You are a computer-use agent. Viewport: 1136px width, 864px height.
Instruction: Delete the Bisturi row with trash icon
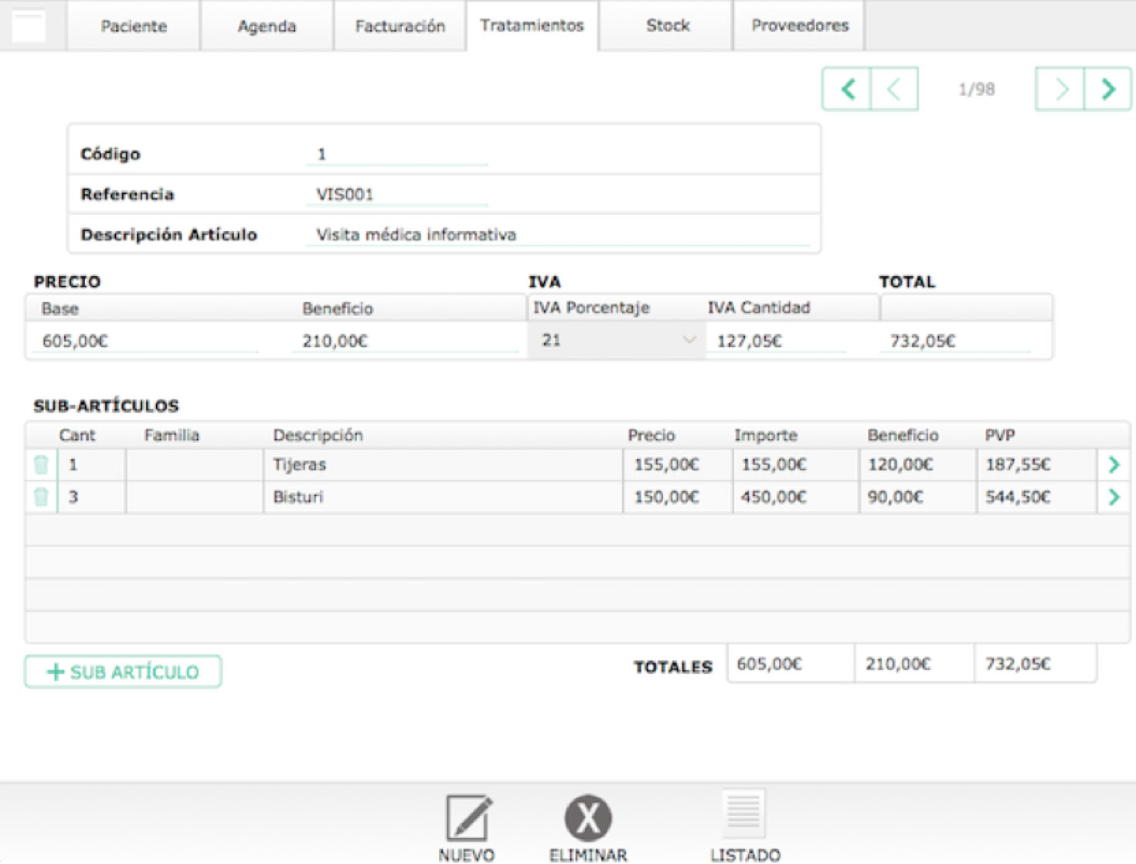(41, 497)
